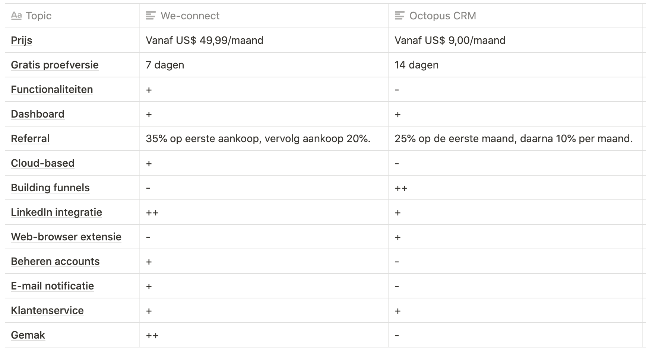The image size is (646, 352).
Task: Open the We-connect column header menu
Action: 264,16
